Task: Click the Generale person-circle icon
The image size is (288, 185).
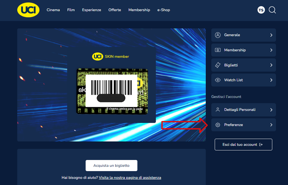Action: point(218,35)
